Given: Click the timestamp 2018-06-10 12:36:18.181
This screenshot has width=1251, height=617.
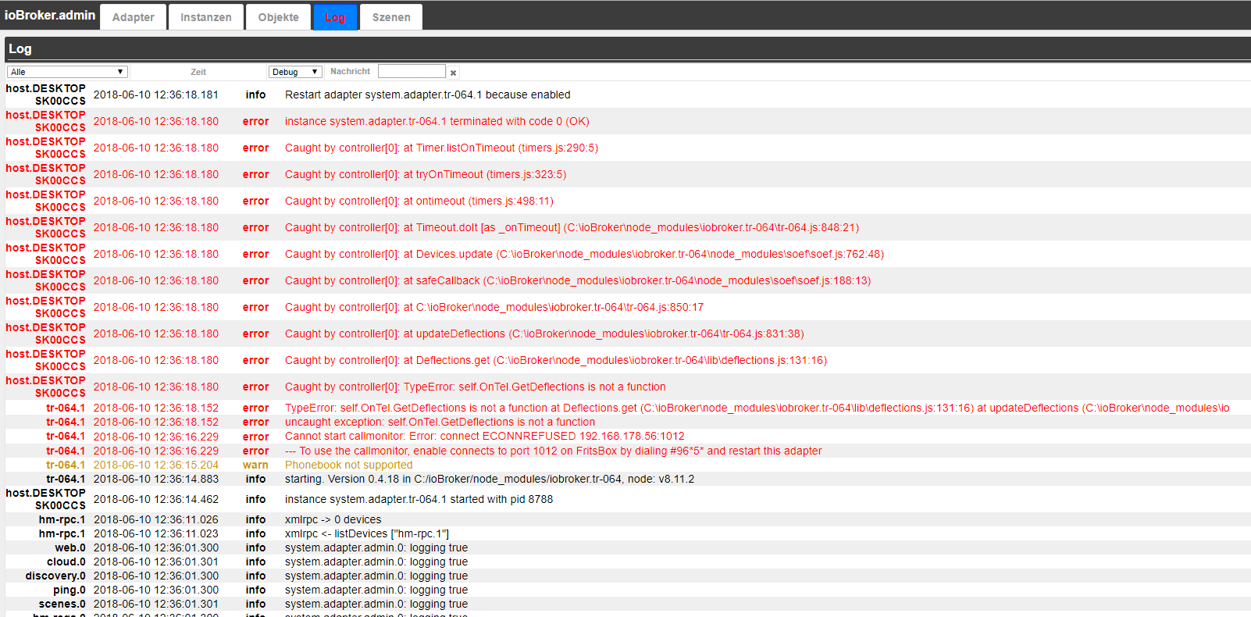Looking at the screenshot, I should [x=156, y=95].
